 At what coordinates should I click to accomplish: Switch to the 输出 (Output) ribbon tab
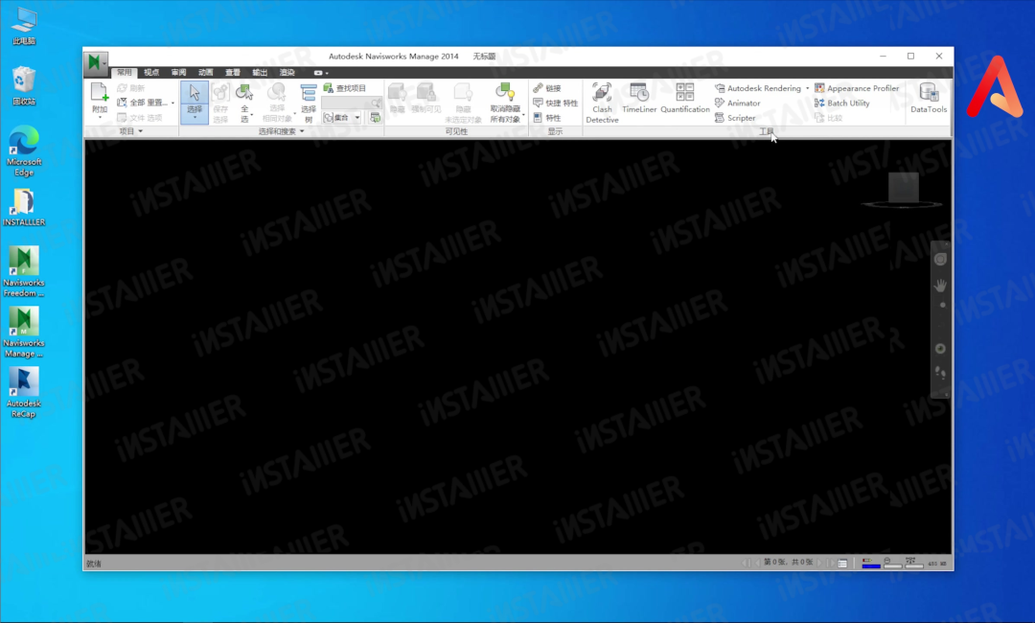(x=260, y=72)
